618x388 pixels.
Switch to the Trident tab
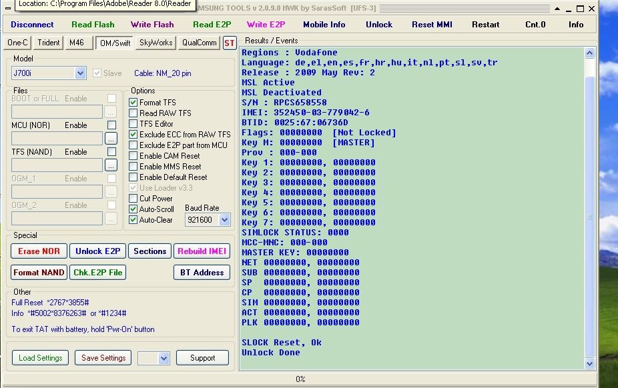tap(49, 43)
